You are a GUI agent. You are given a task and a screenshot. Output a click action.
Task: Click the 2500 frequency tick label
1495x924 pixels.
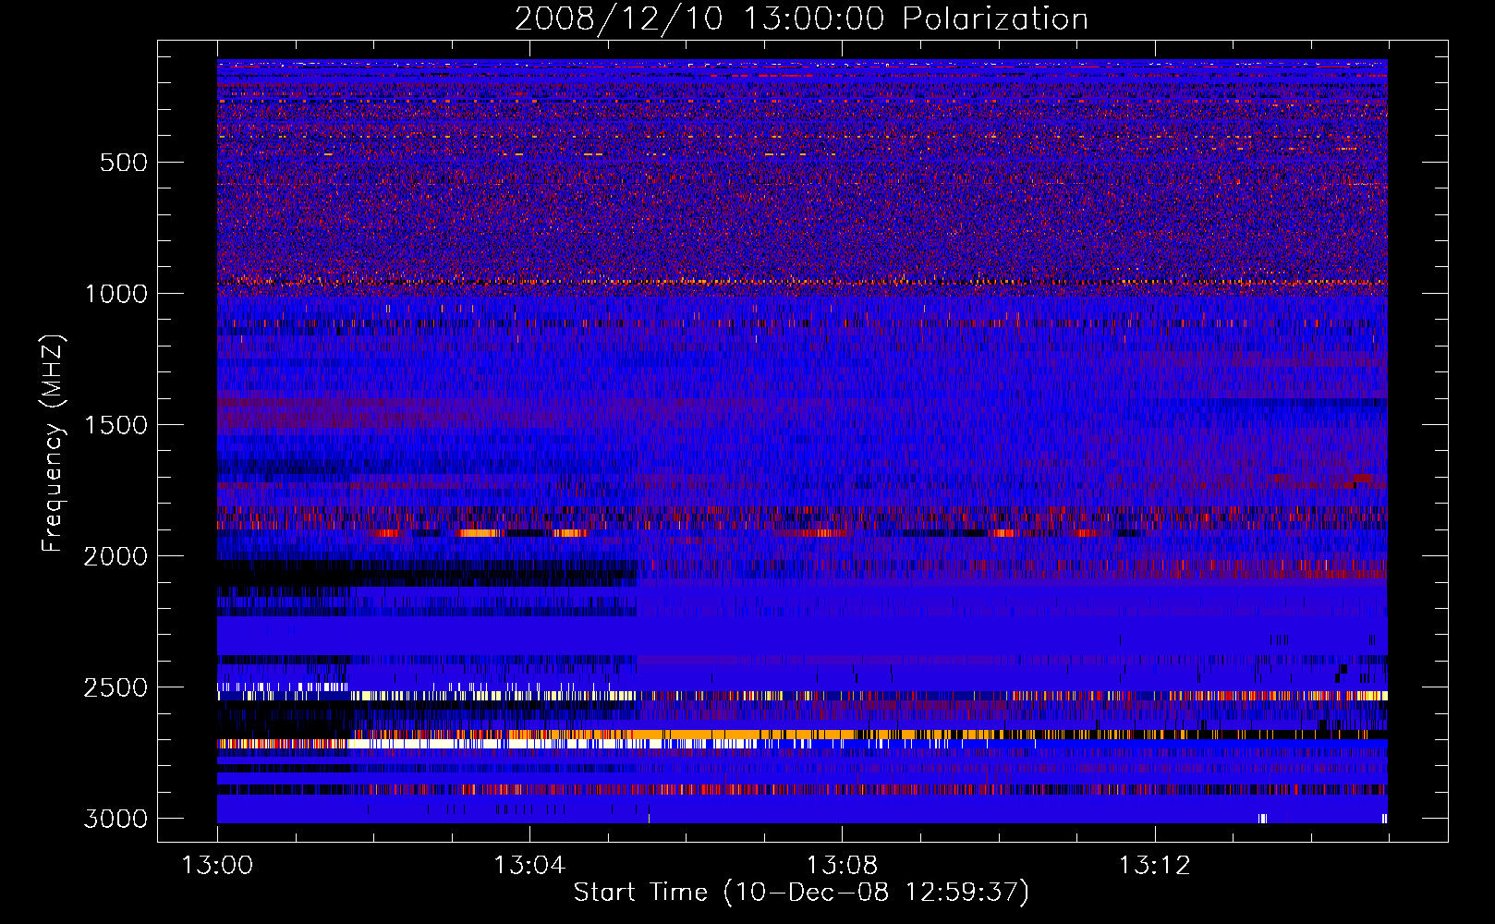tap(115, 687)
